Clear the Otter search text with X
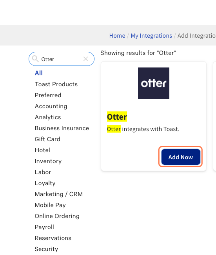The width and height of the screenshot is (216, 255). 85,59
